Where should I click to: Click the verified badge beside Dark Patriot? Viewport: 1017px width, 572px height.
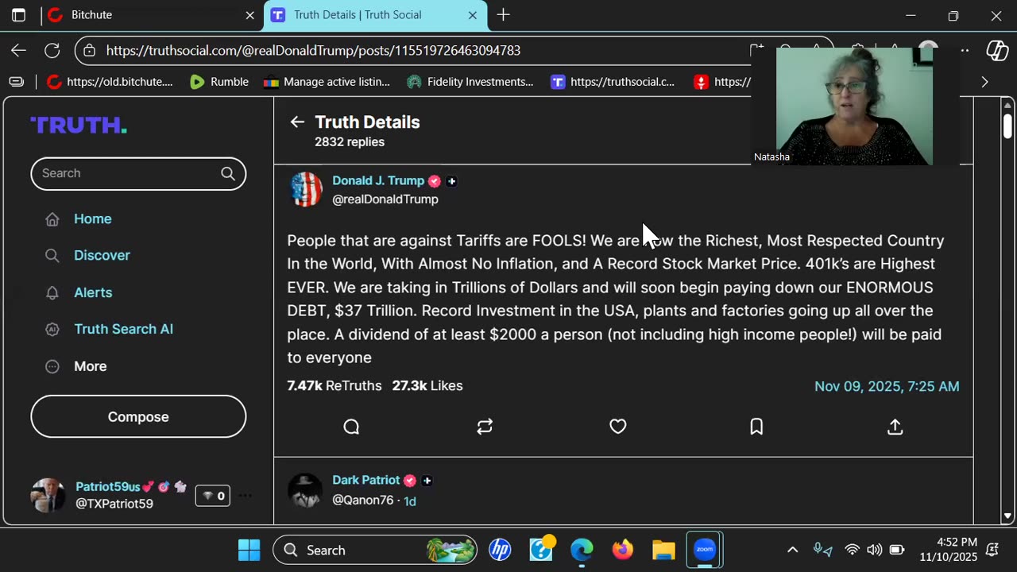[410, 481]
